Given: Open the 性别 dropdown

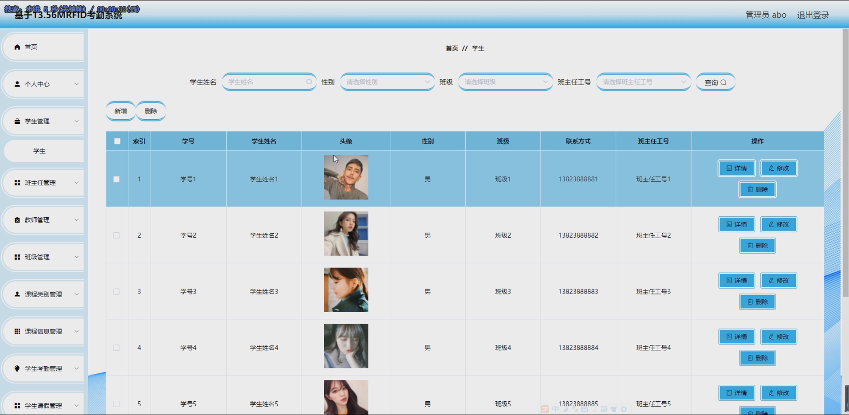Looking at the screenshot, I should (387, 82).
